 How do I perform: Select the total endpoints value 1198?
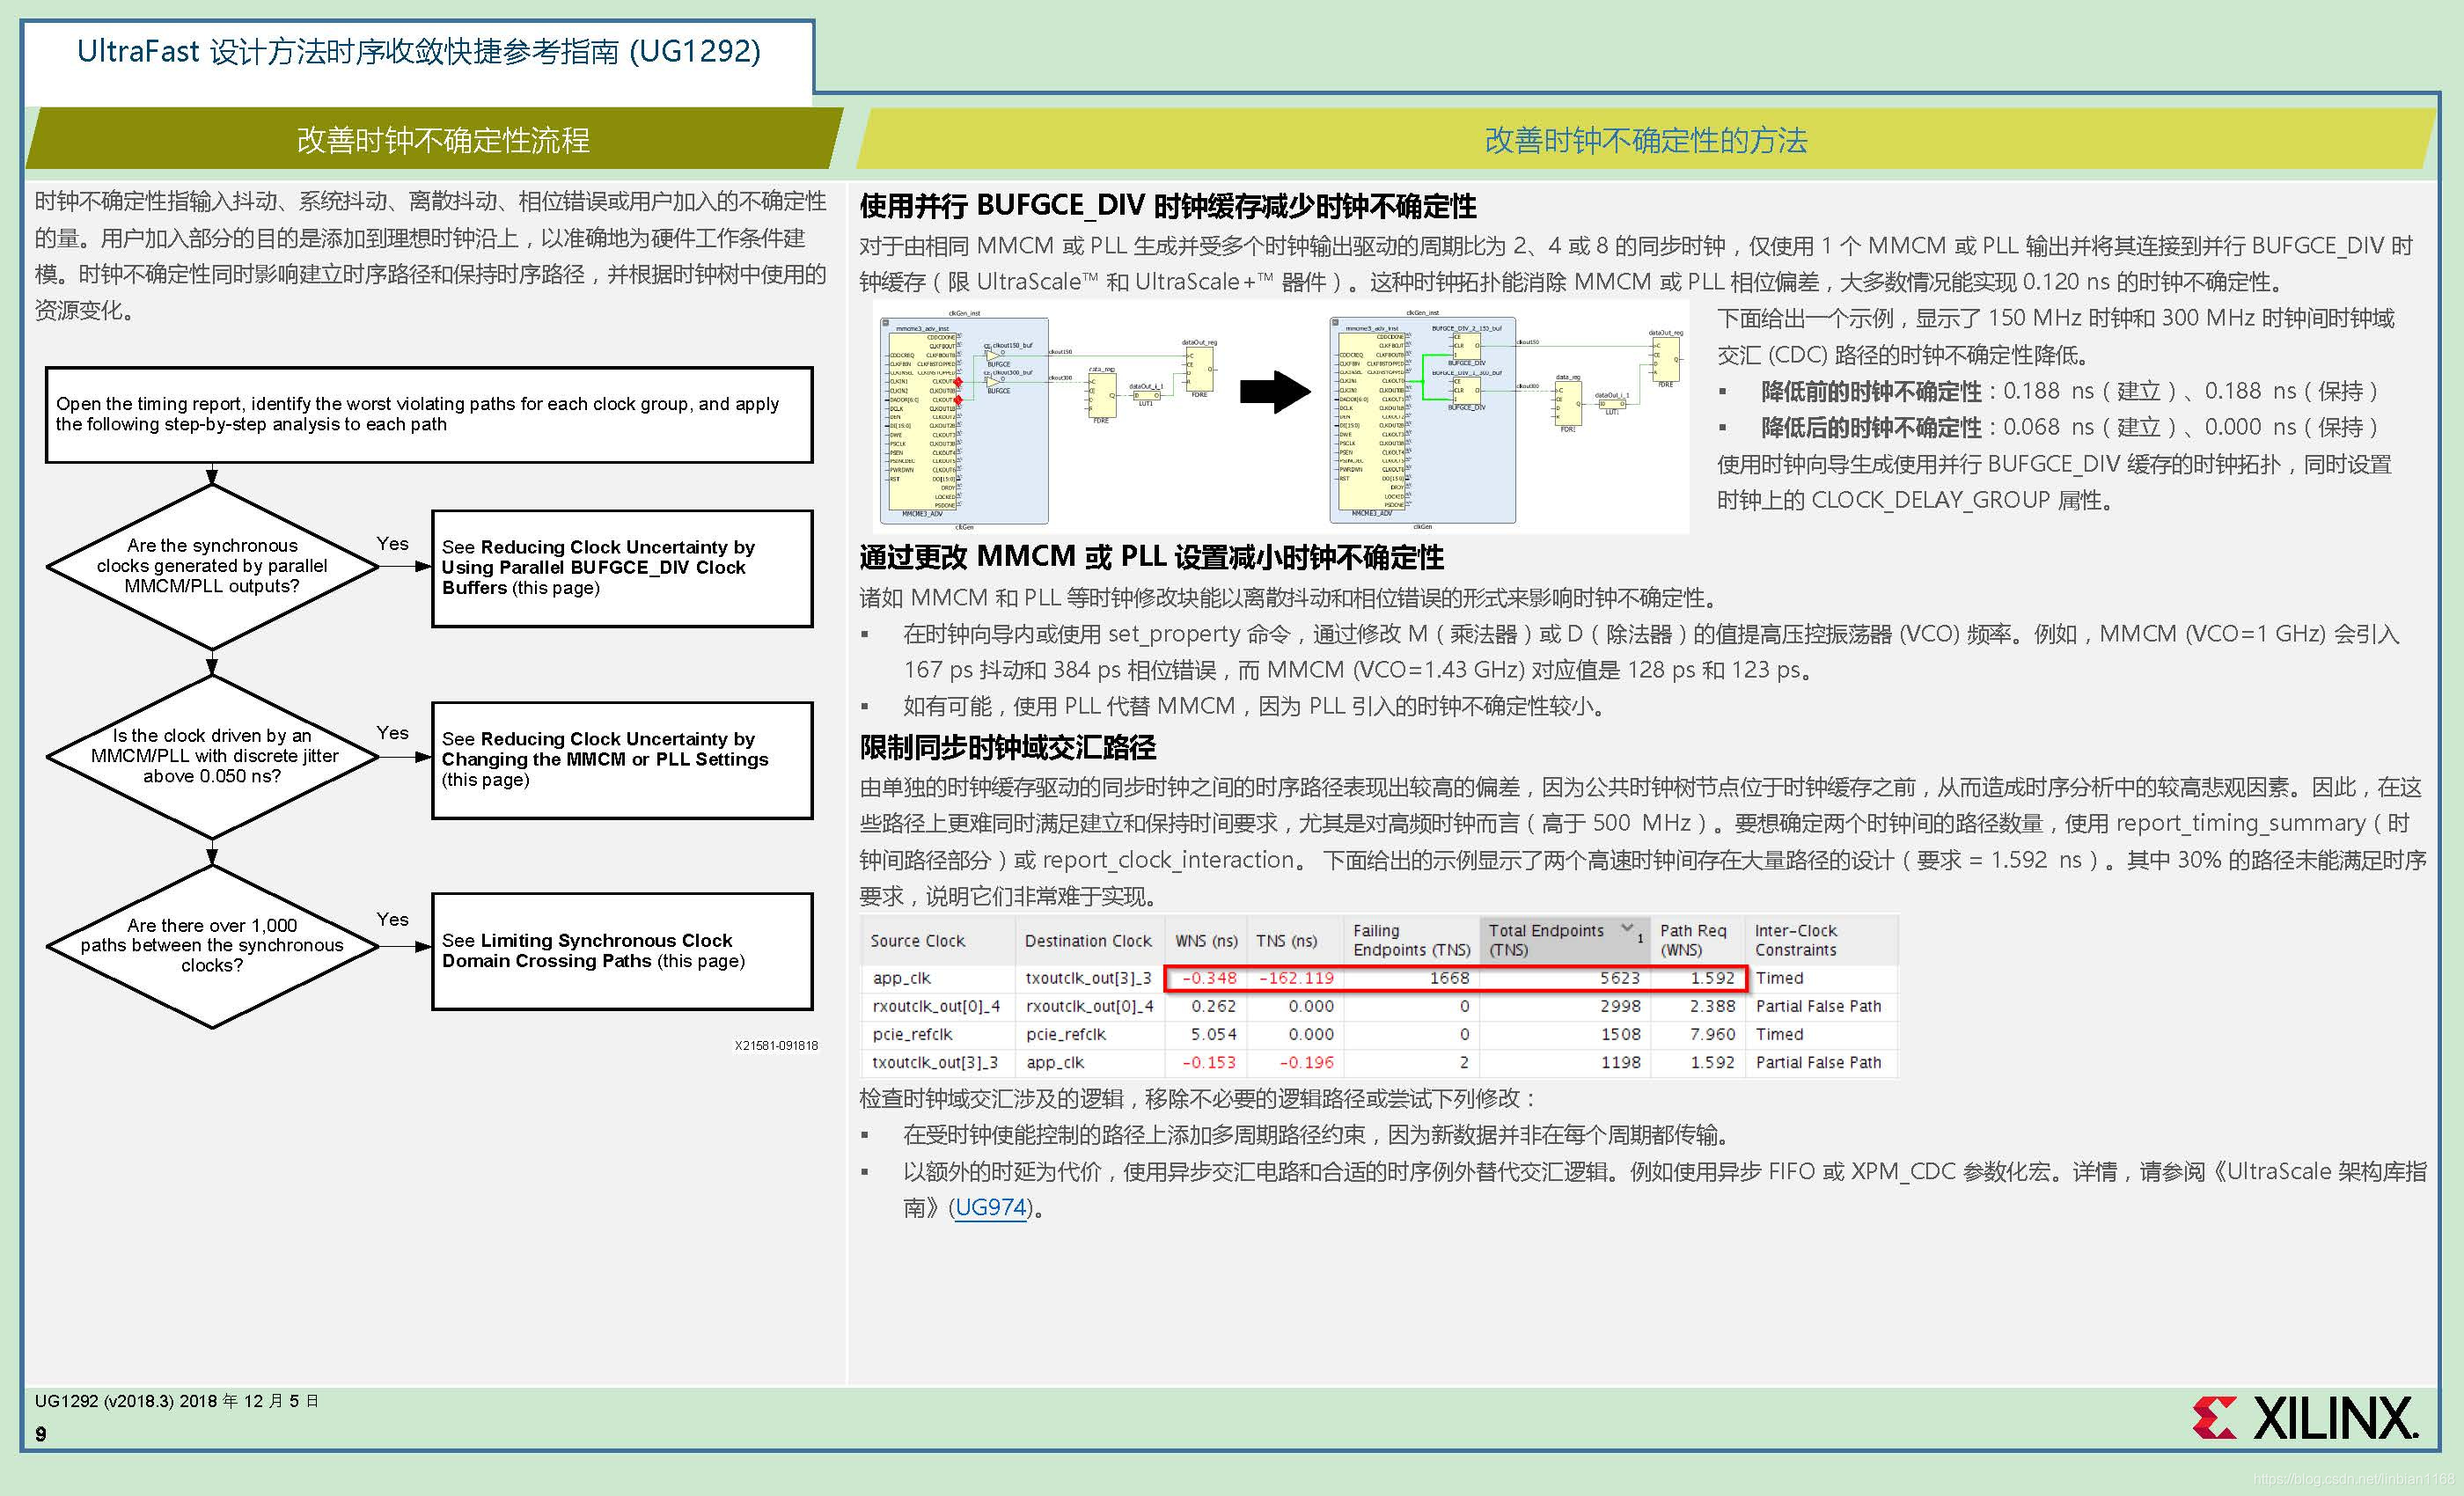pos(1620,1062)
